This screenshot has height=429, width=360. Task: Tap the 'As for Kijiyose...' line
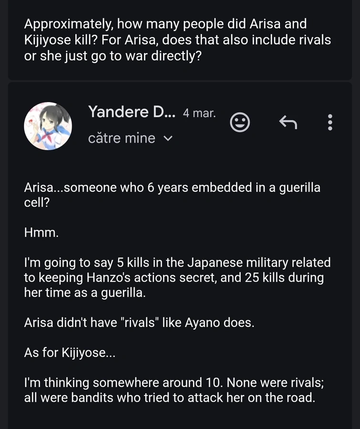(x=70, y=352)
